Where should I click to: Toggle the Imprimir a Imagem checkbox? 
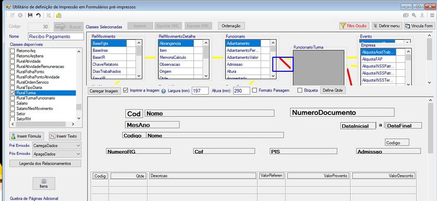126,90
